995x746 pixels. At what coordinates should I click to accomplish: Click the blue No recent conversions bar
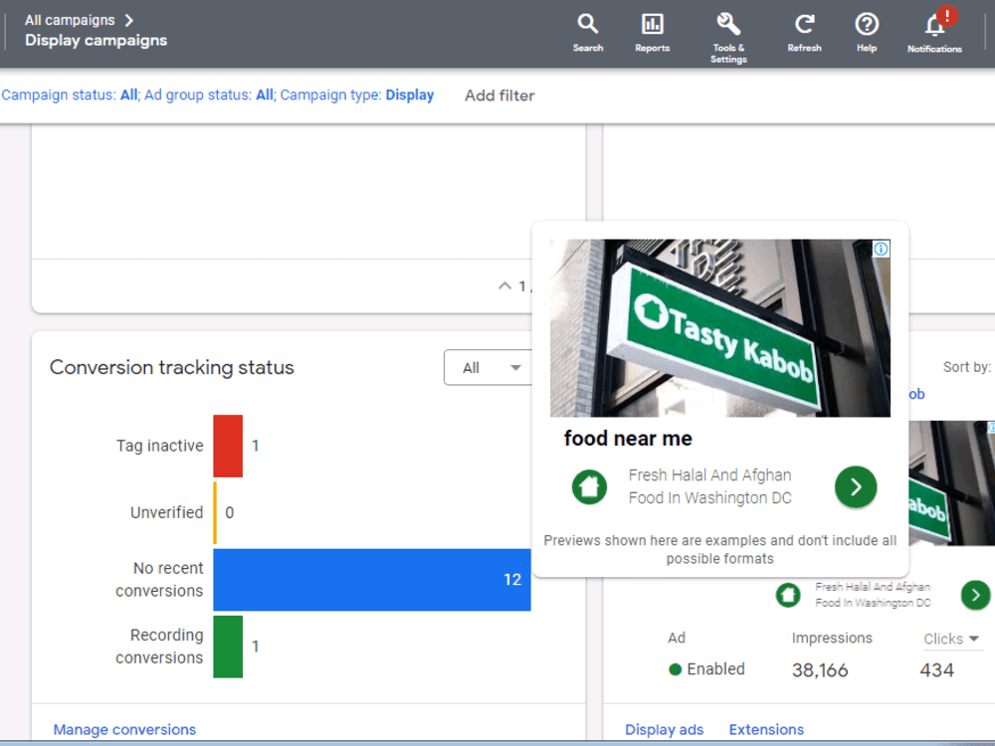point(372,580)
